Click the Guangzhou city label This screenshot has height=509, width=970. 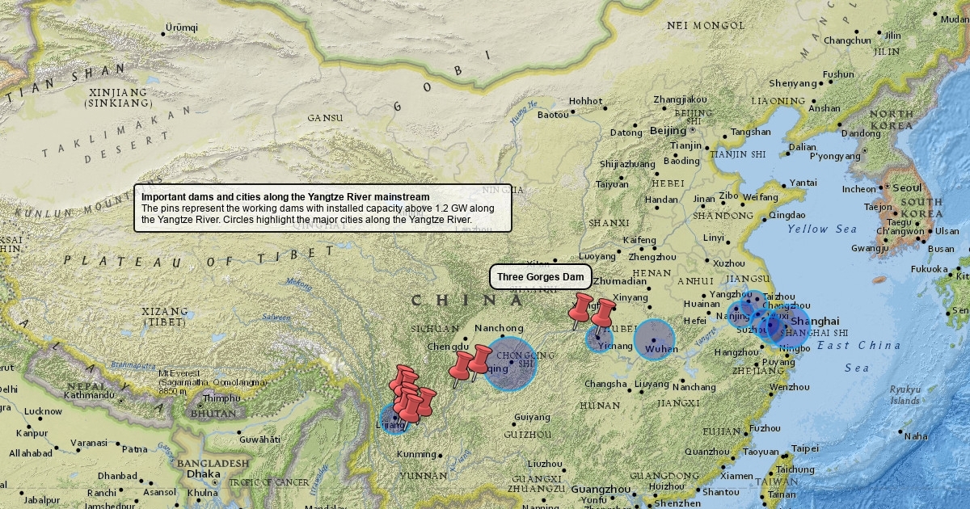(x=600, y=490)
